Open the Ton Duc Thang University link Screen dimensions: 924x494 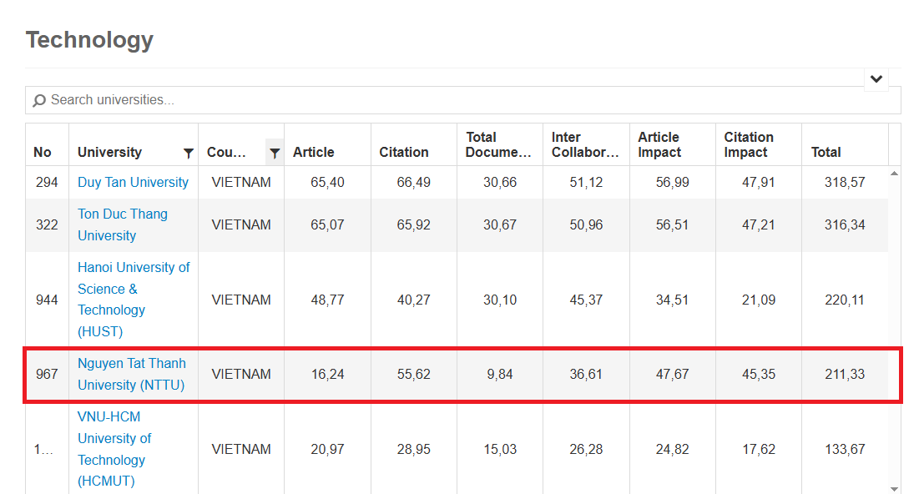point(123,225)
